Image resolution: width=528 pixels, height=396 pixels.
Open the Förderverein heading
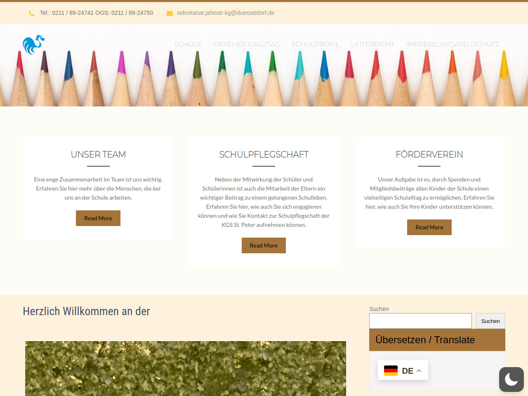tap(429, 154)
